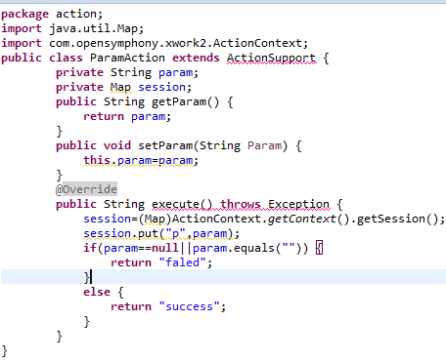Click the highlighted opening brace after if condition
Image resolution: width=446 pixels, height=361 pixels.
coord(320,248)
